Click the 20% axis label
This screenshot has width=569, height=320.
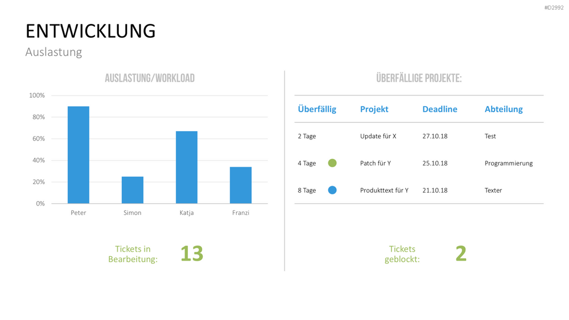click(38, 182)
